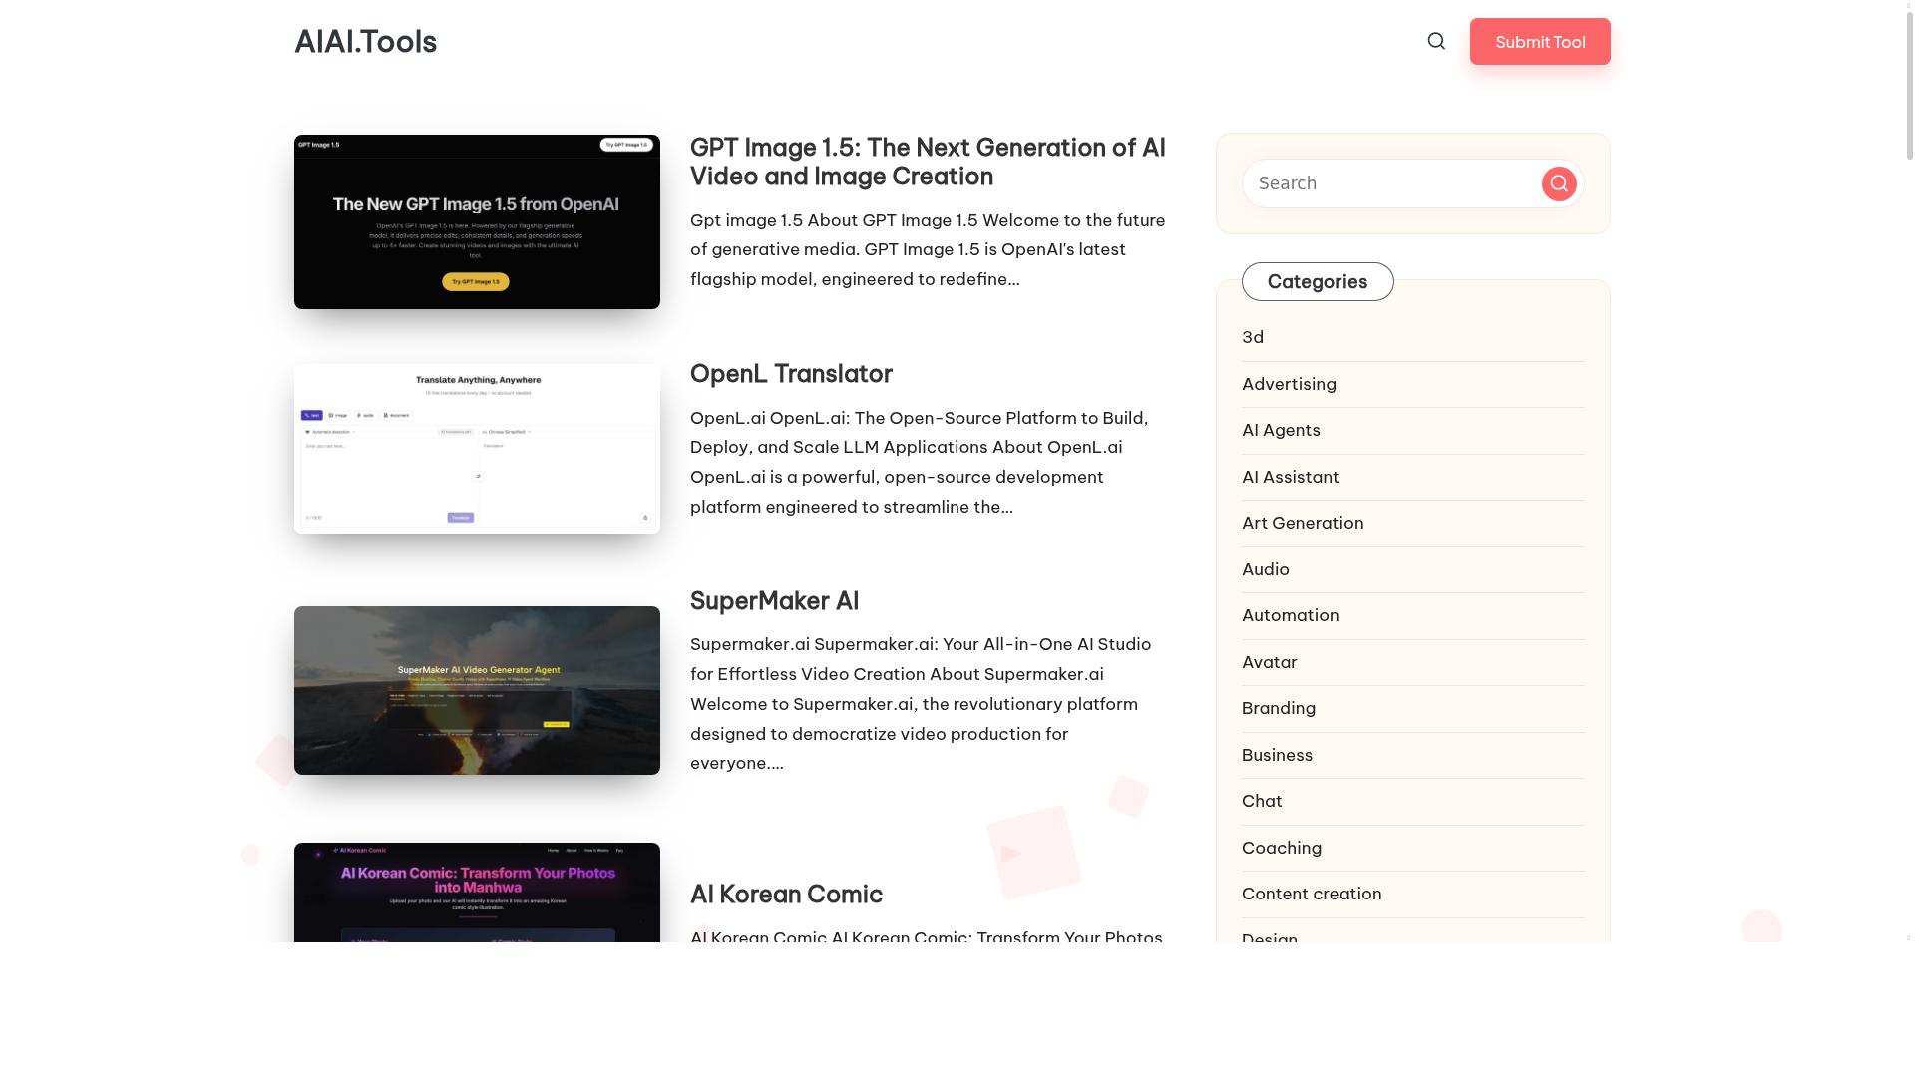Open GPT Image 1.5 article title
1915x1077 pixels.
coord(928,162)
